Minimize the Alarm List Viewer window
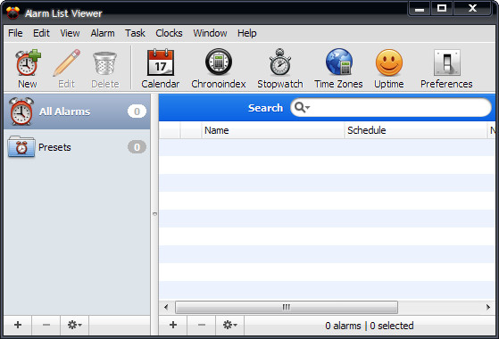The height and width of the screenshot is (339, 499). (420, 8)
